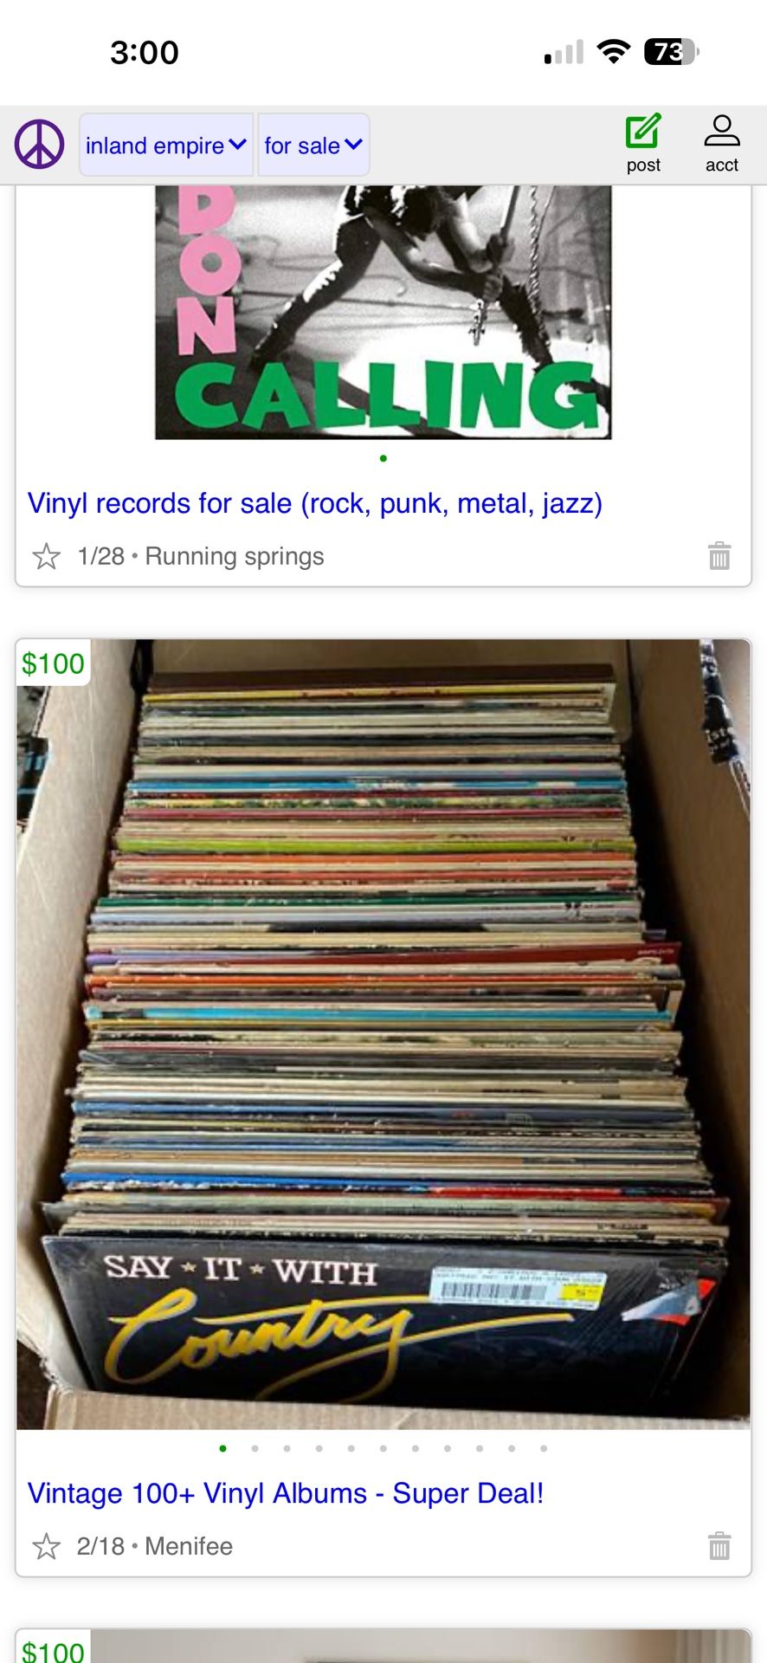Viewport: 767px width, 1663px height.
Task: Tap the $100 price tag on bottom listing
Action: tap(53, 1649)
